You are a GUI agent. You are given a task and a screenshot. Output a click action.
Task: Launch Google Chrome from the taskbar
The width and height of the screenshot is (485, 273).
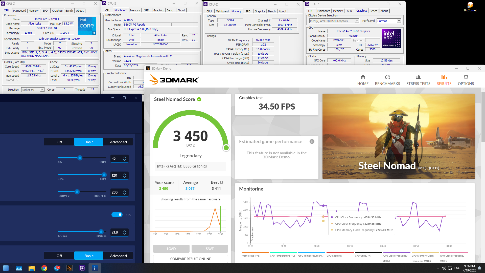(44, 268)
